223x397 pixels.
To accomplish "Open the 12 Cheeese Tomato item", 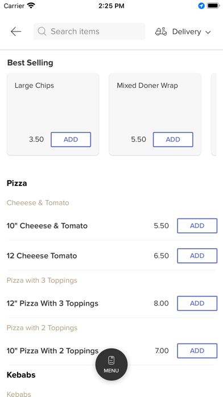I will tap(42, 256).
